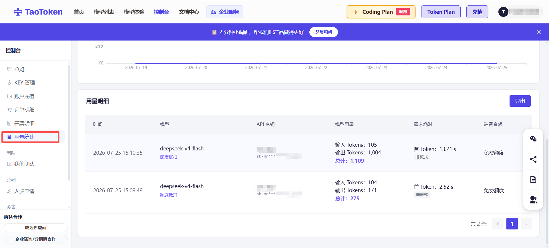Click the share floating icon
Screen dimensions: 549x248
pyautogui.click(x=533, y=159)
